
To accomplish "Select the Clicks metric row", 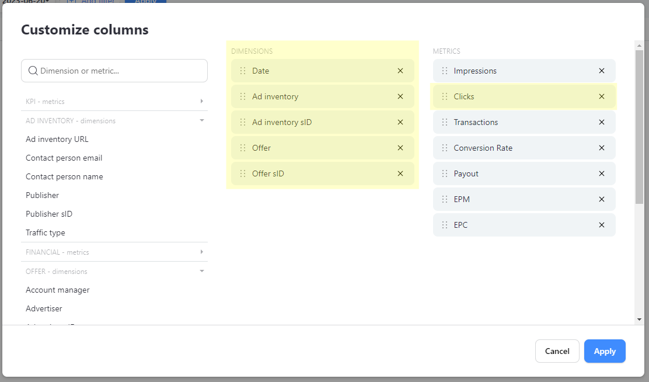I will click(x=524, y=96).
